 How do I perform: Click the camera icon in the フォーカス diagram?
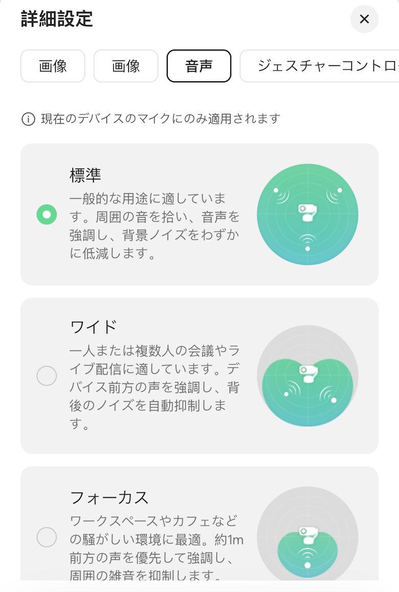click(307, 535)
